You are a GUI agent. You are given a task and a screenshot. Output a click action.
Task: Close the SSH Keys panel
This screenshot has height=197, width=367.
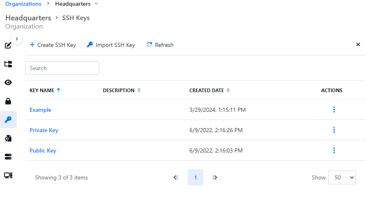[x=358, y=44]
